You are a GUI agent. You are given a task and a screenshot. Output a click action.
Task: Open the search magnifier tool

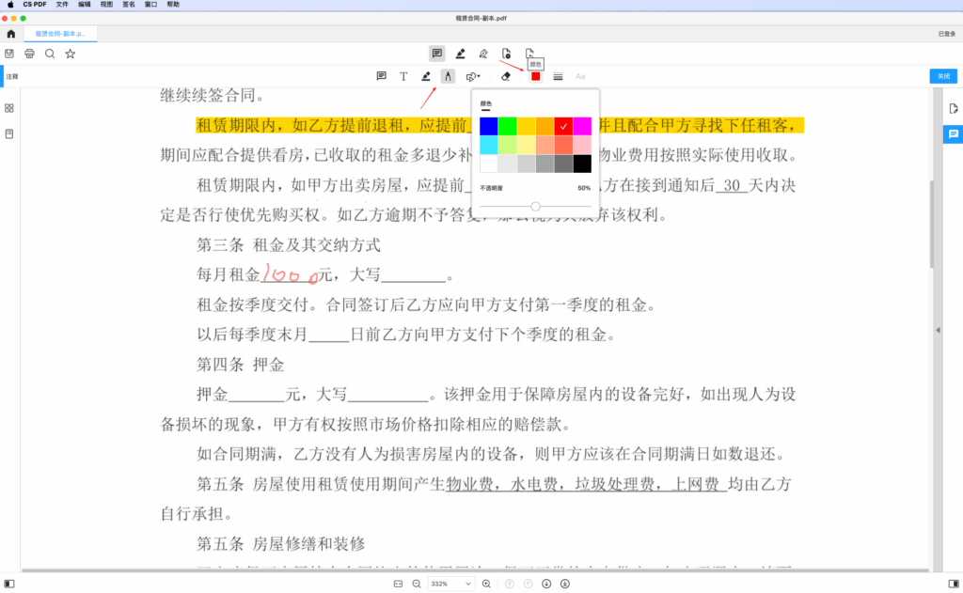click(50, 54)
